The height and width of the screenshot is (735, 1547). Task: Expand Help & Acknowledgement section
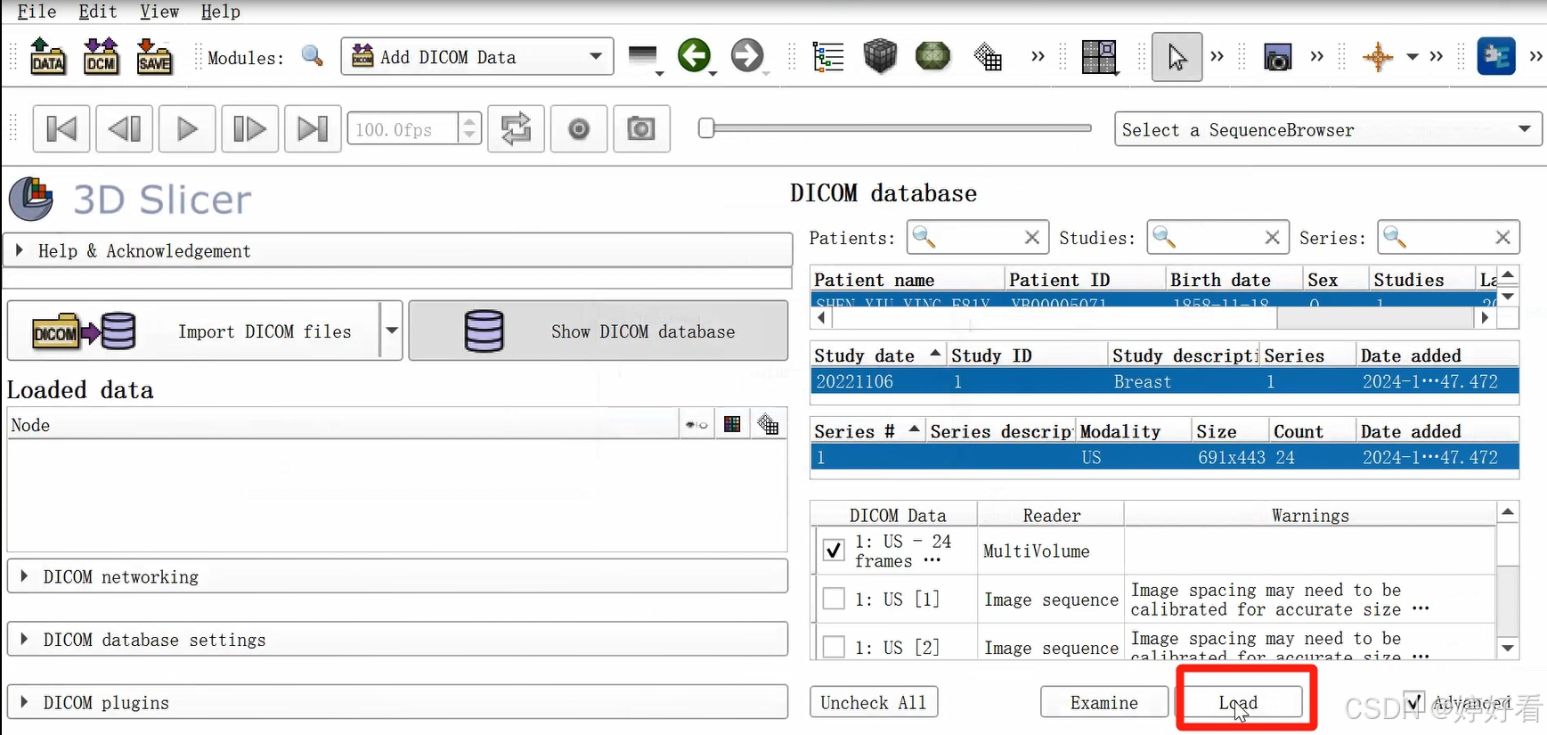397,250
